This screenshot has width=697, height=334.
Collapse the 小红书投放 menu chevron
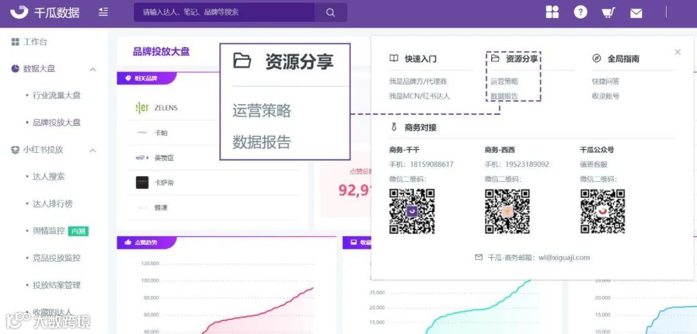click(x=93, y=151)
